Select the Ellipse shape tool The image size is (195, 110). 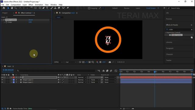click(40, 8)
